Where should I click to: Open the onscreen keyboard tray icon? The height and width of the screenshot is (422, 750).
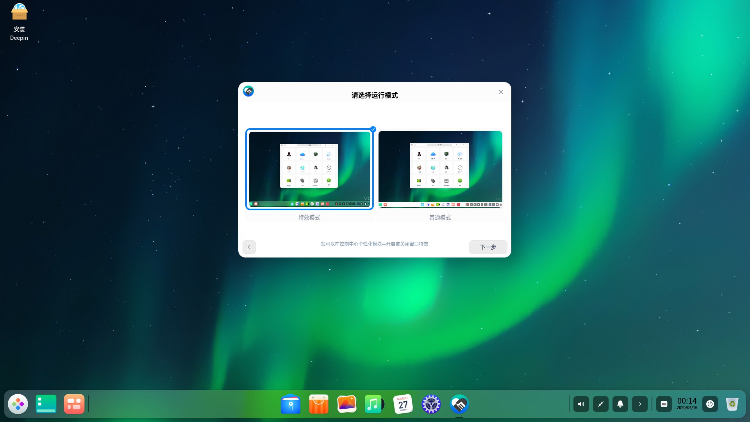[664, 404]
